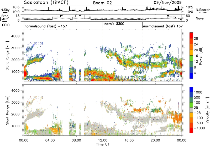Click the 'Nave' legend label

(x=200, y=18)
